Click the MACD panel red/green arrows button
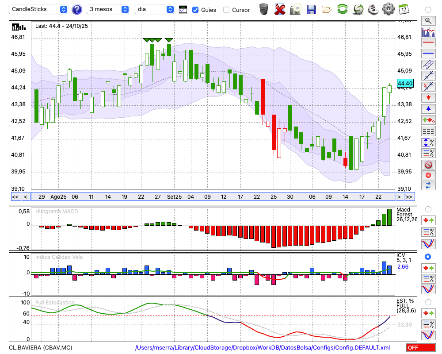The width and height of the screenshot is (442, 354). tap(428, 220)
